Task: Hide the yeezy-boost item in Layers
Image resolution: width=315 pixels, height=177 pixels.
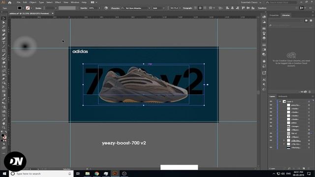Action: 271,105
